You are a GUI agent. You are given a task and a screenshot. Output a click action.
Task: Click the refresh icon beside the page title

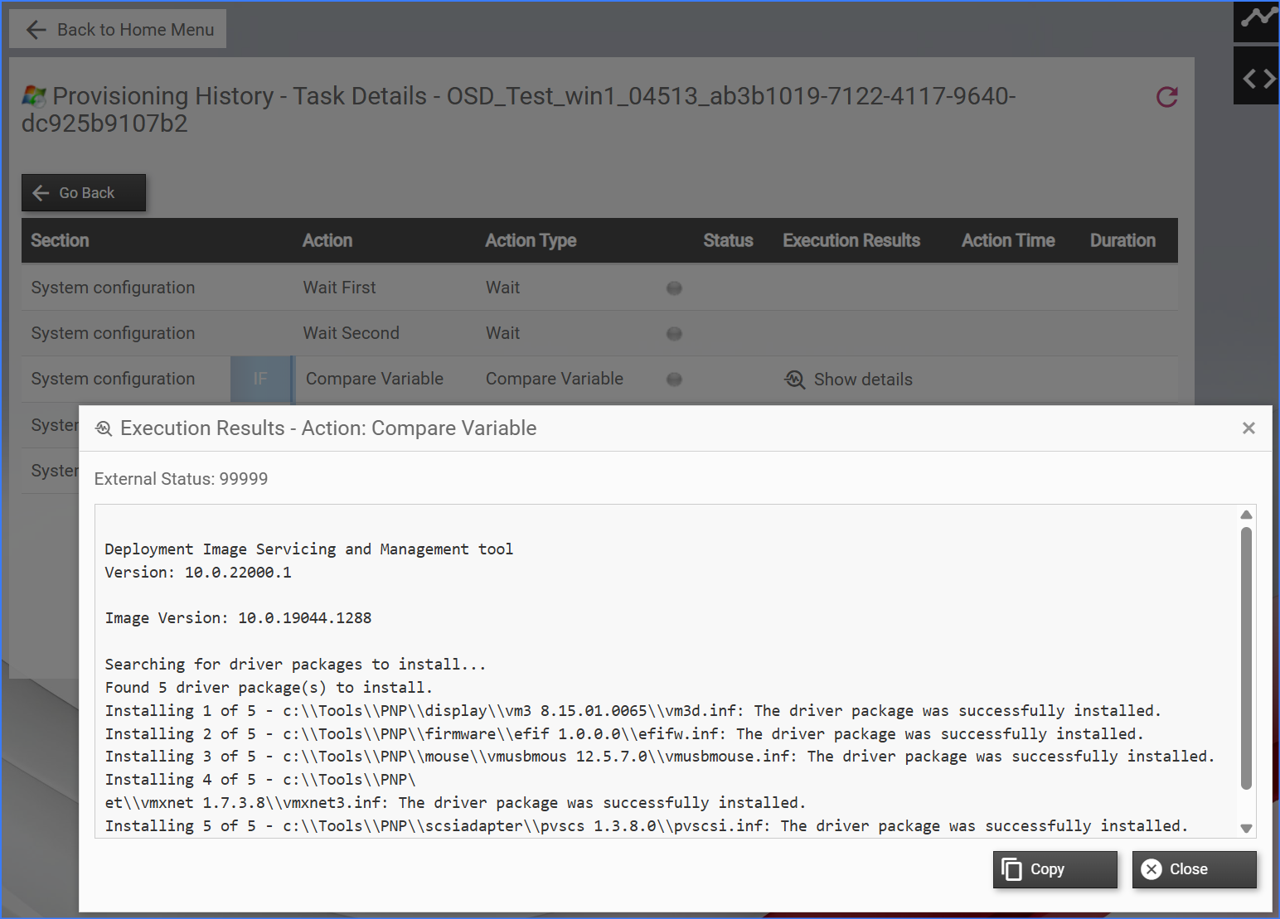click(1166, 97)
